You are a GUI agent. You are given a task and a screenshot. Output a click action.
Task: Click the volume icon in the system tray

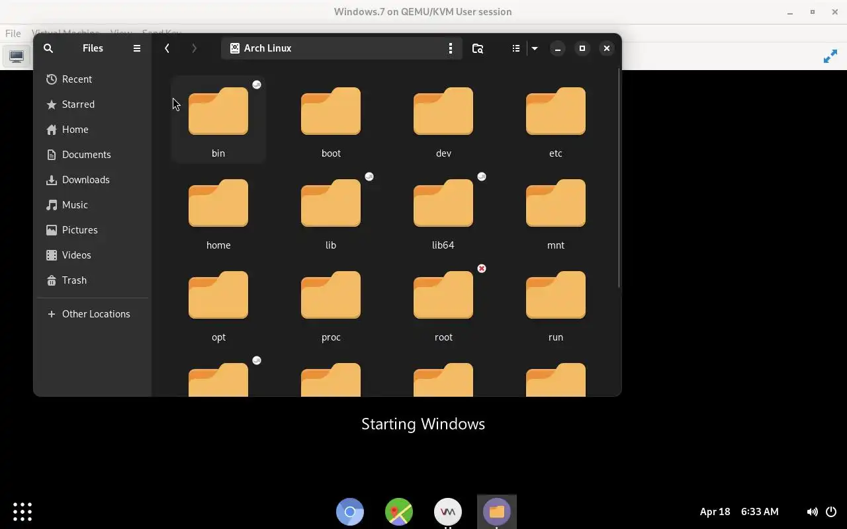[812, 511]
